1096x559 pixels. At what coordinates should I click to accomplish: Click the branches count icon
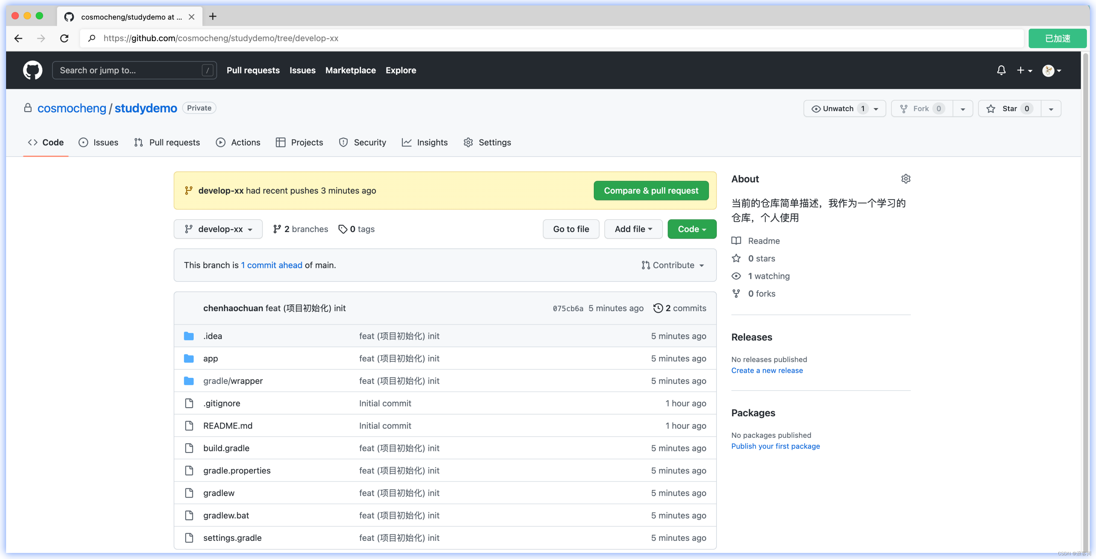click(x=277, y=229)
